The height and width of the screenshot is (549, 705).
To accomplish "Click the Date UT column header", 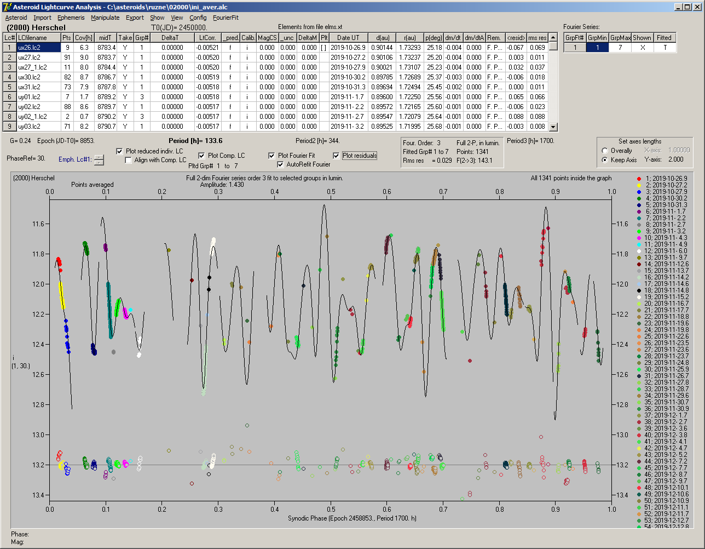I will click(x=348, y=38).
